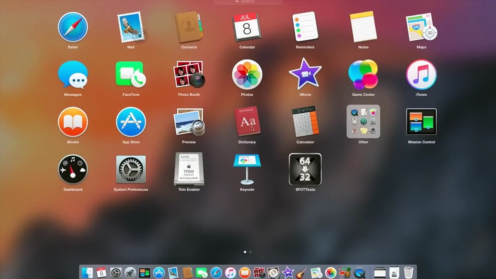Launch the Dashboard app
Image resolution: width=496 pixels, height=279 pixels.
click(x=73, y=169)
